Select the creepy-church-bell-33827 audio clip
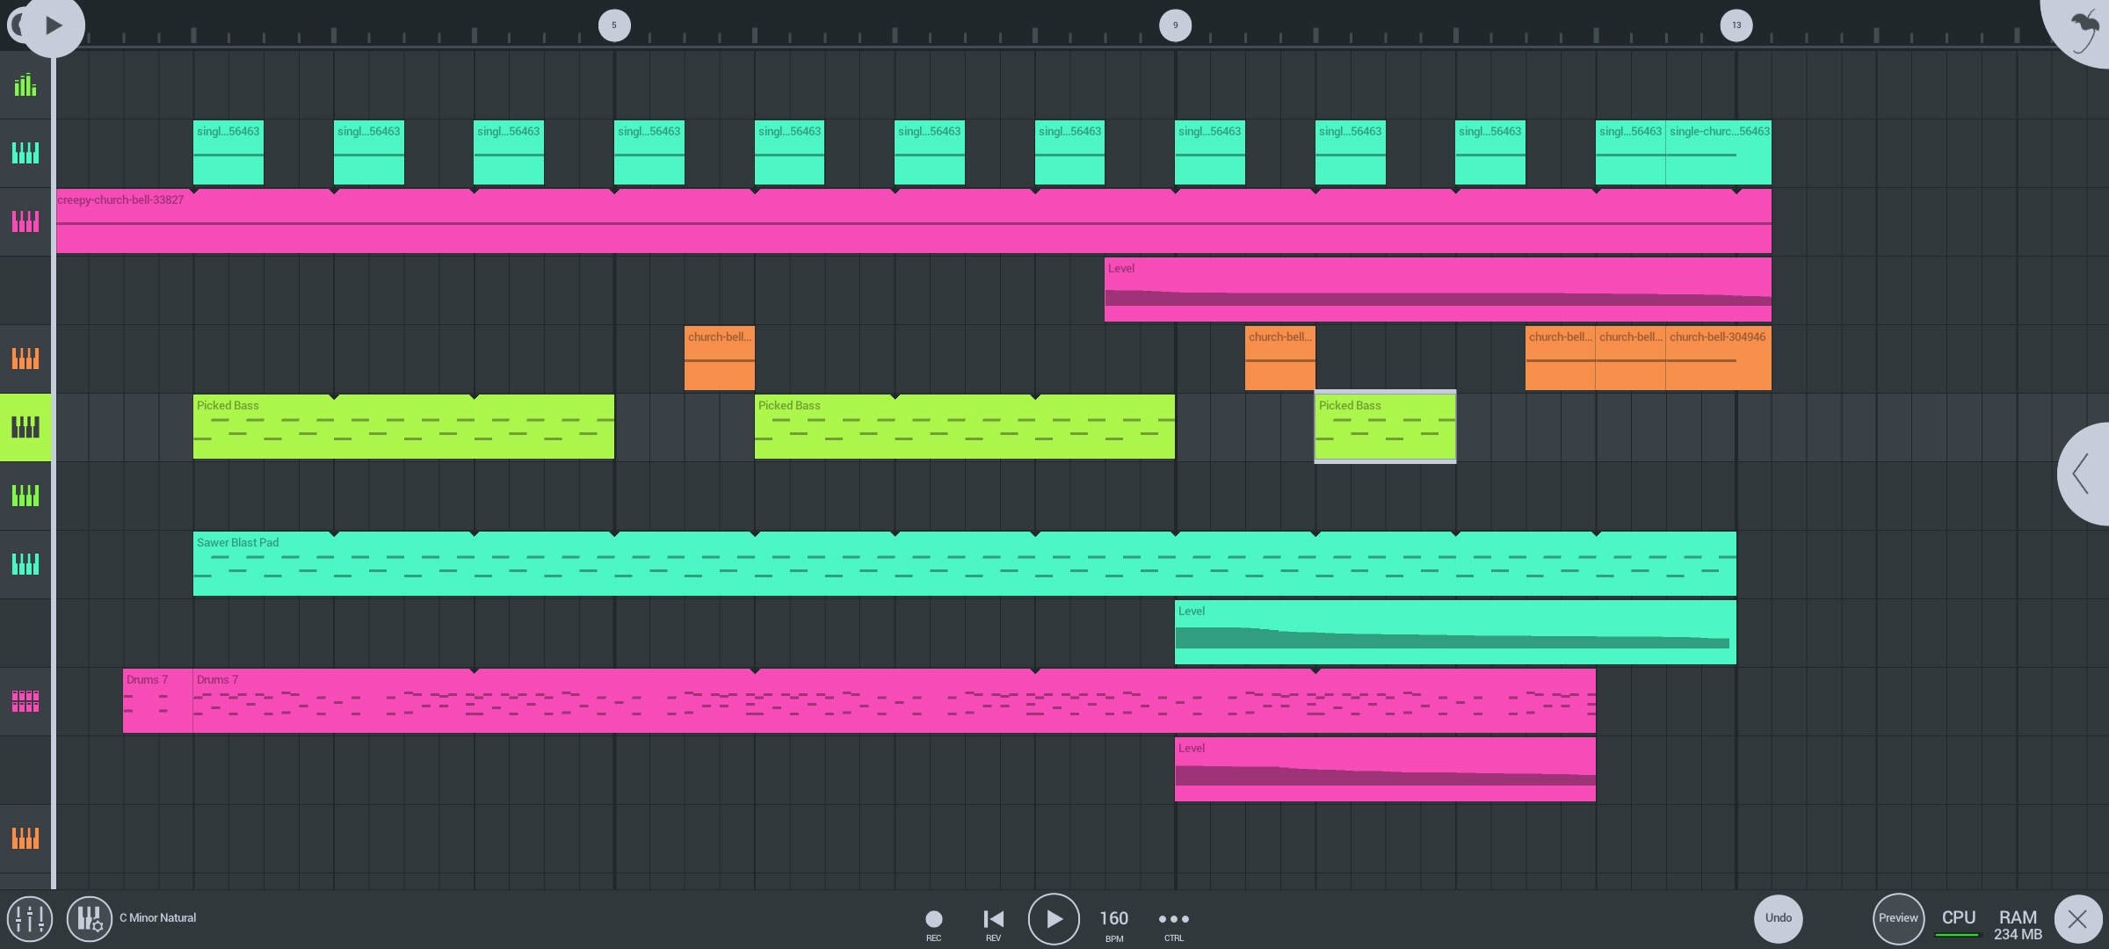 click(914, 221)
